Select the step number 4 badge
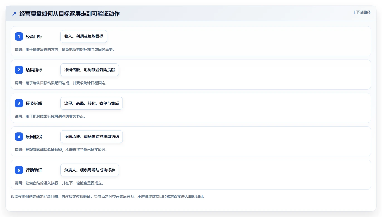382x217 pixels. (19, 137)
